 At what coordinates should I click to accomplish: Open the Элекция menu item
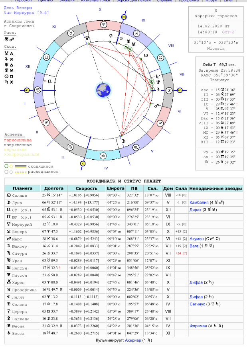pos(67,1)
